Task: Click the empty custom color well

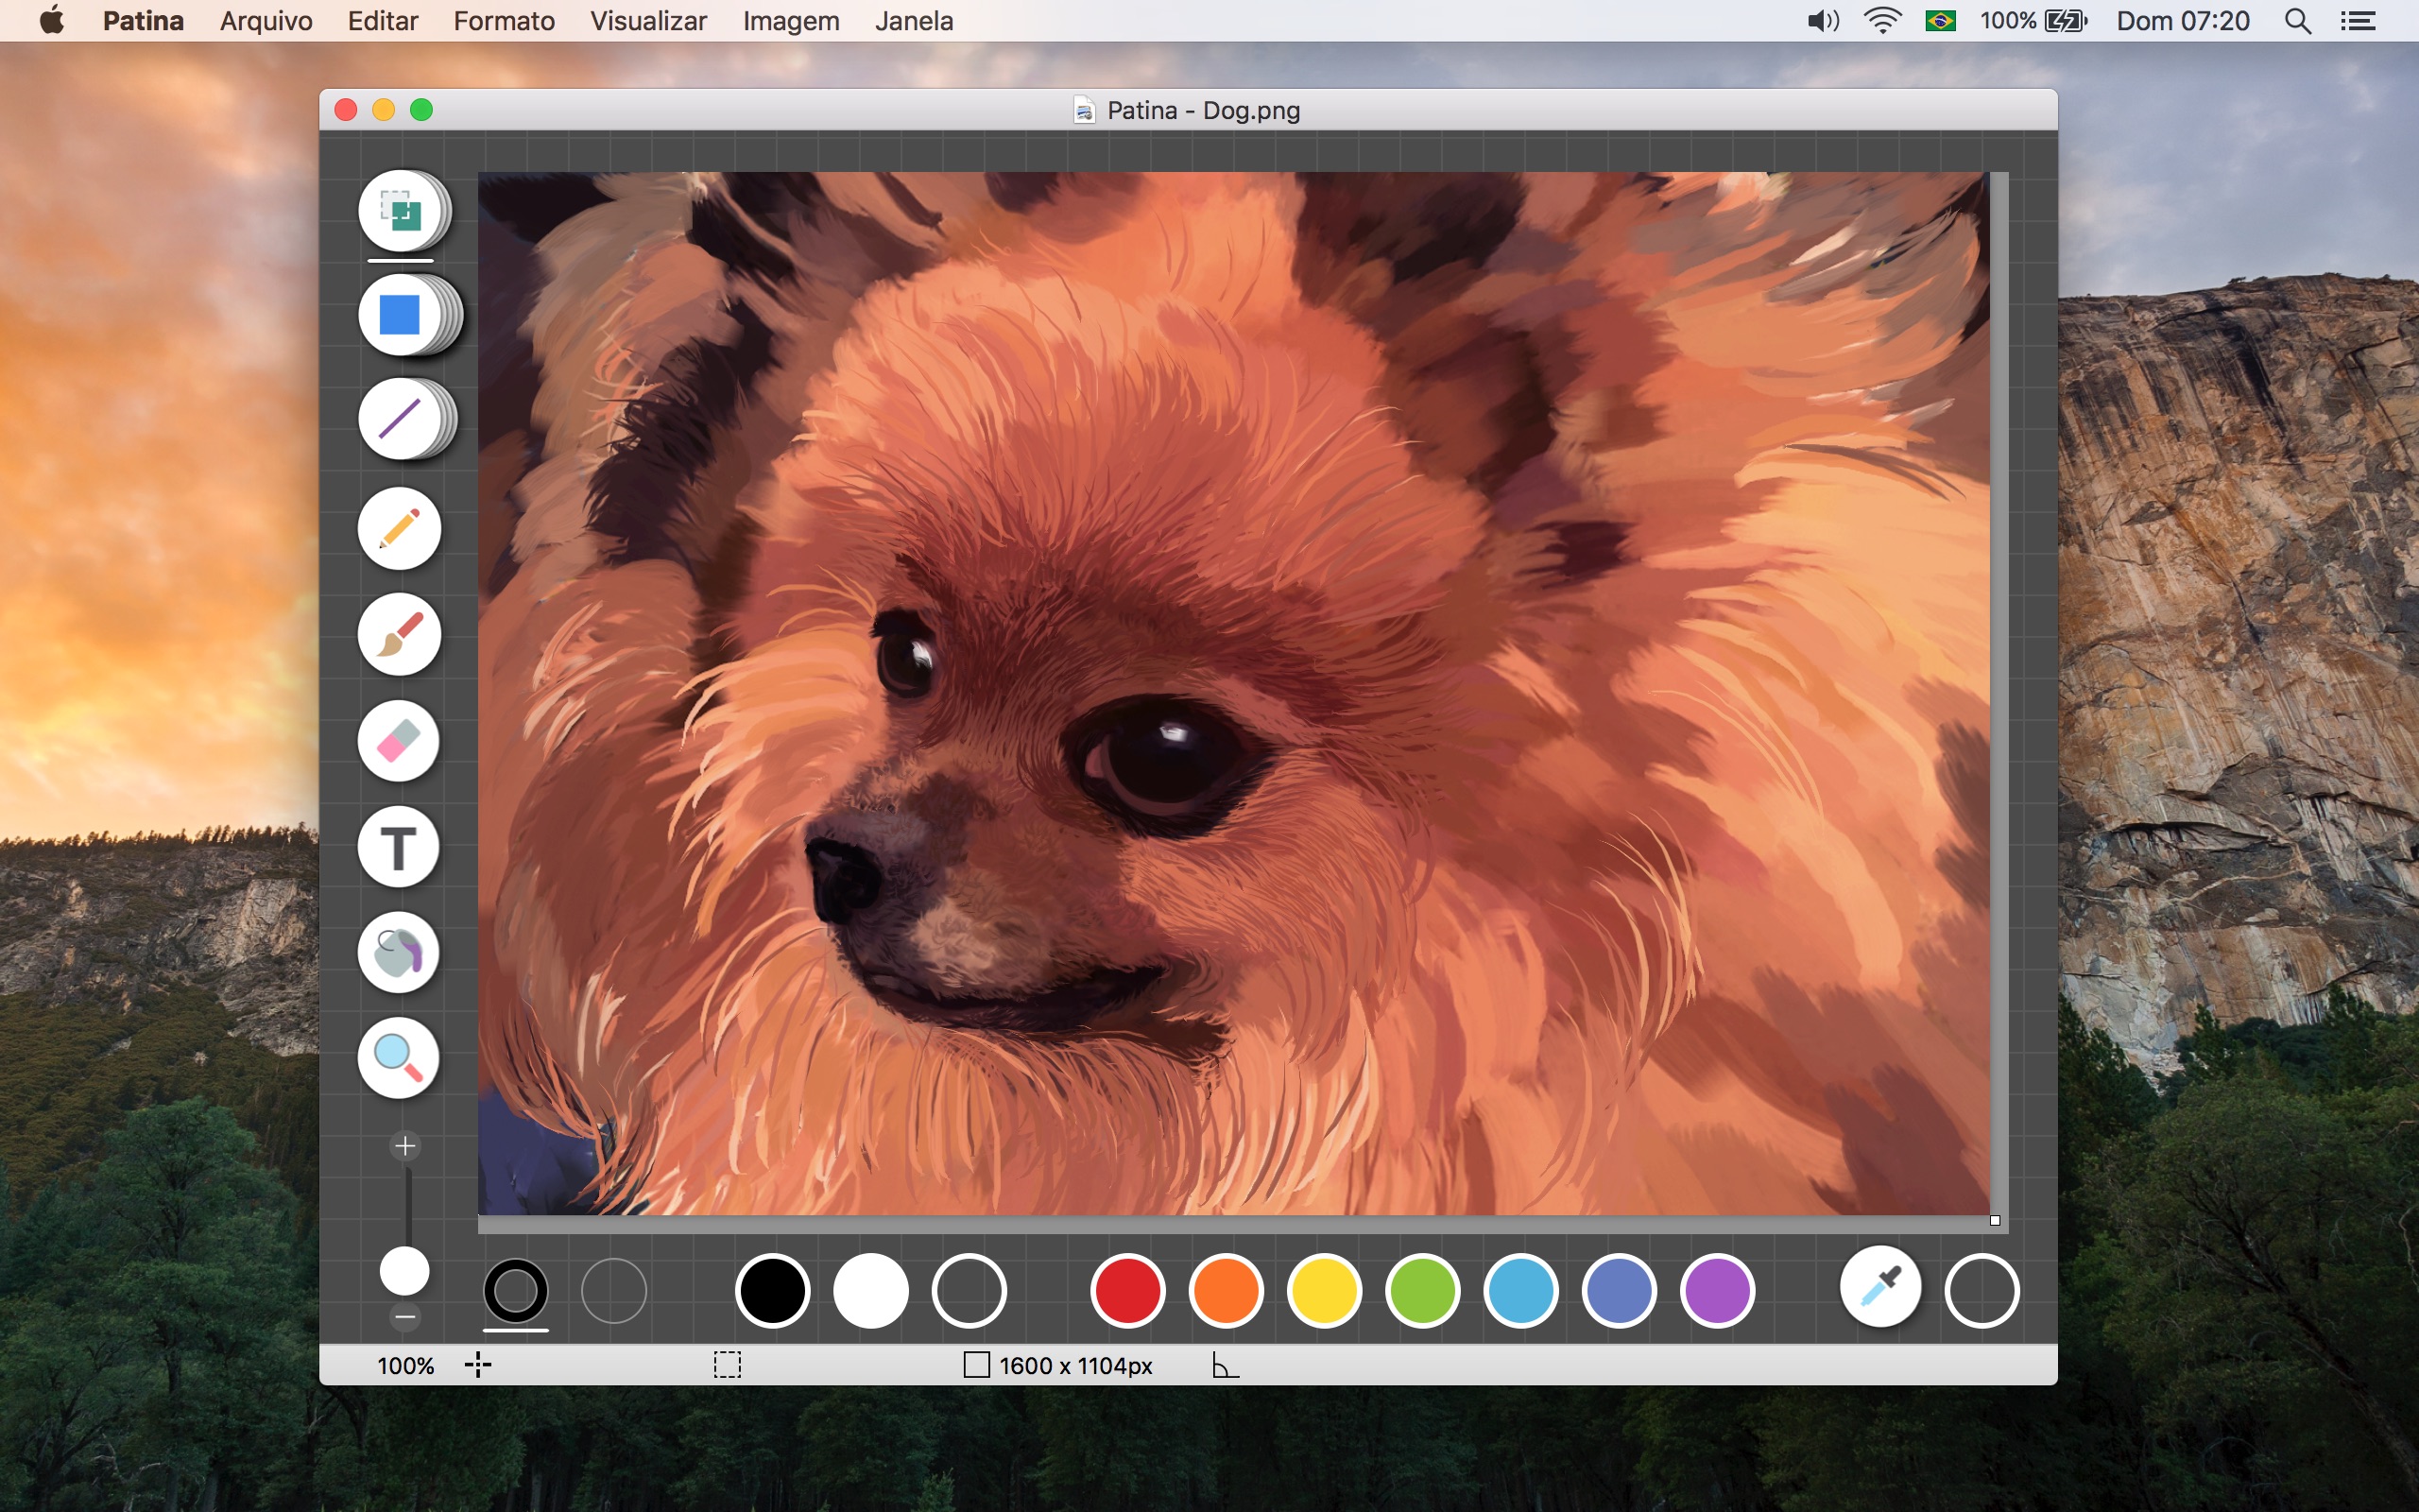Action: [x=1982, y=1290]
